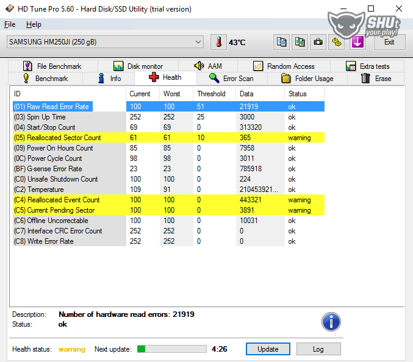This screenshot has width=413, height=362.
Task: Click data value 313320
Action: pos(251,127)
